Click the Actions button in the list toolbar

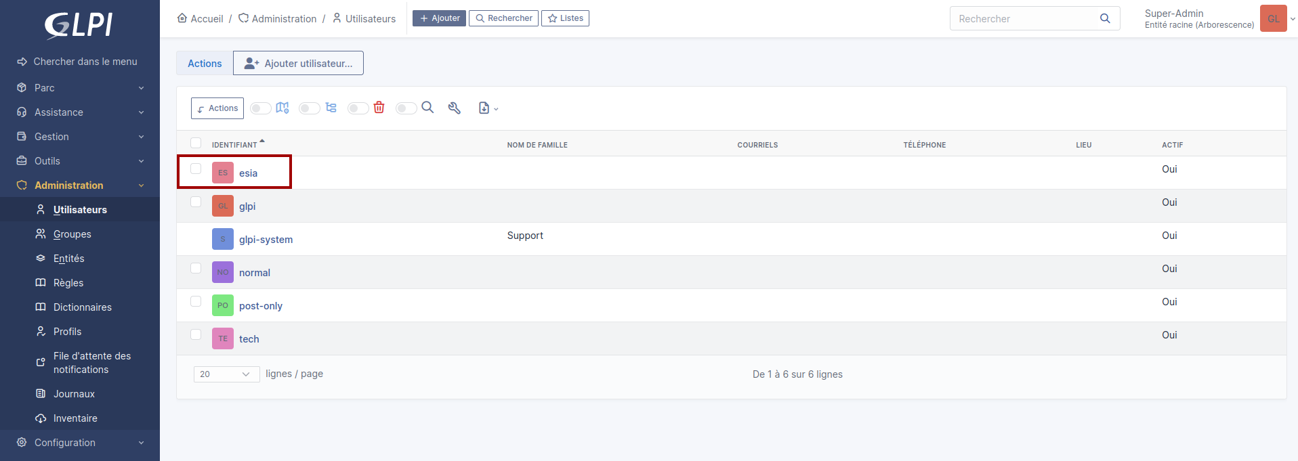click(217, 108)
